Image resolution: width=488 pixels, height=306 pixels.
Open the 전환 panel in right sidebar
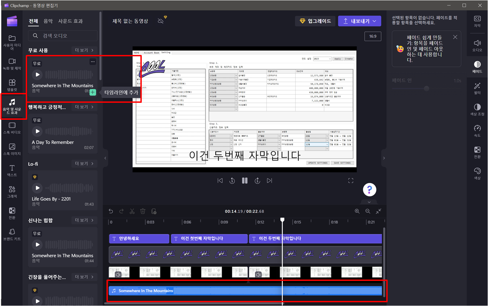click(477, 152)
